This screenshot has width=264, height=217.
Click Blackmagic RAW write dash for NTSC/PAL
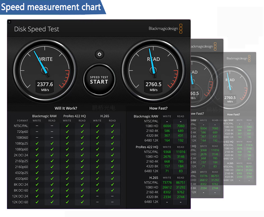pos(37,126)
